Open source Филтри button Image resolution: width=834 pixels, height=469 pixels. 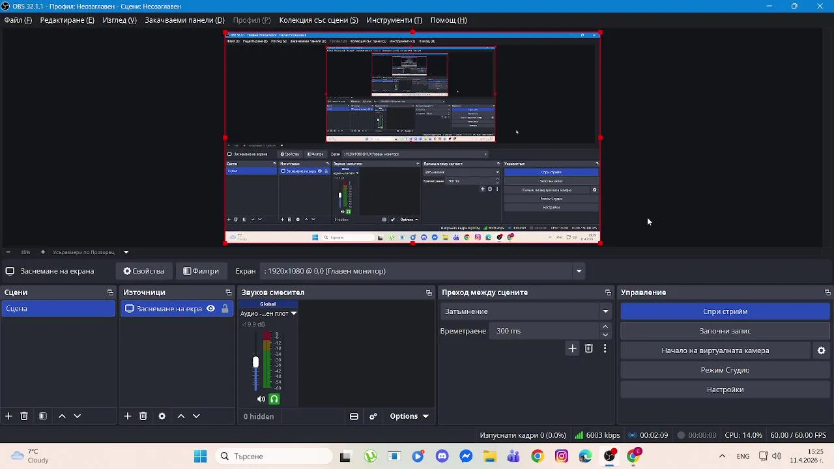(x=201, y=271)
